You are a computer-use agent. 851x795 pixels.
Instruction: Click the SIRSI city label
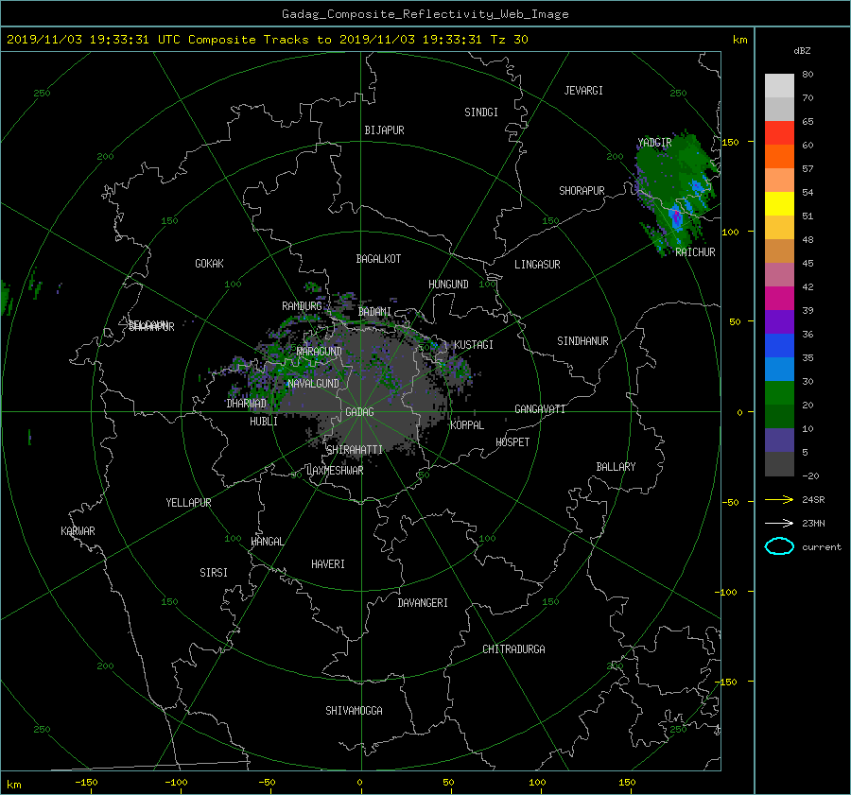214,573
